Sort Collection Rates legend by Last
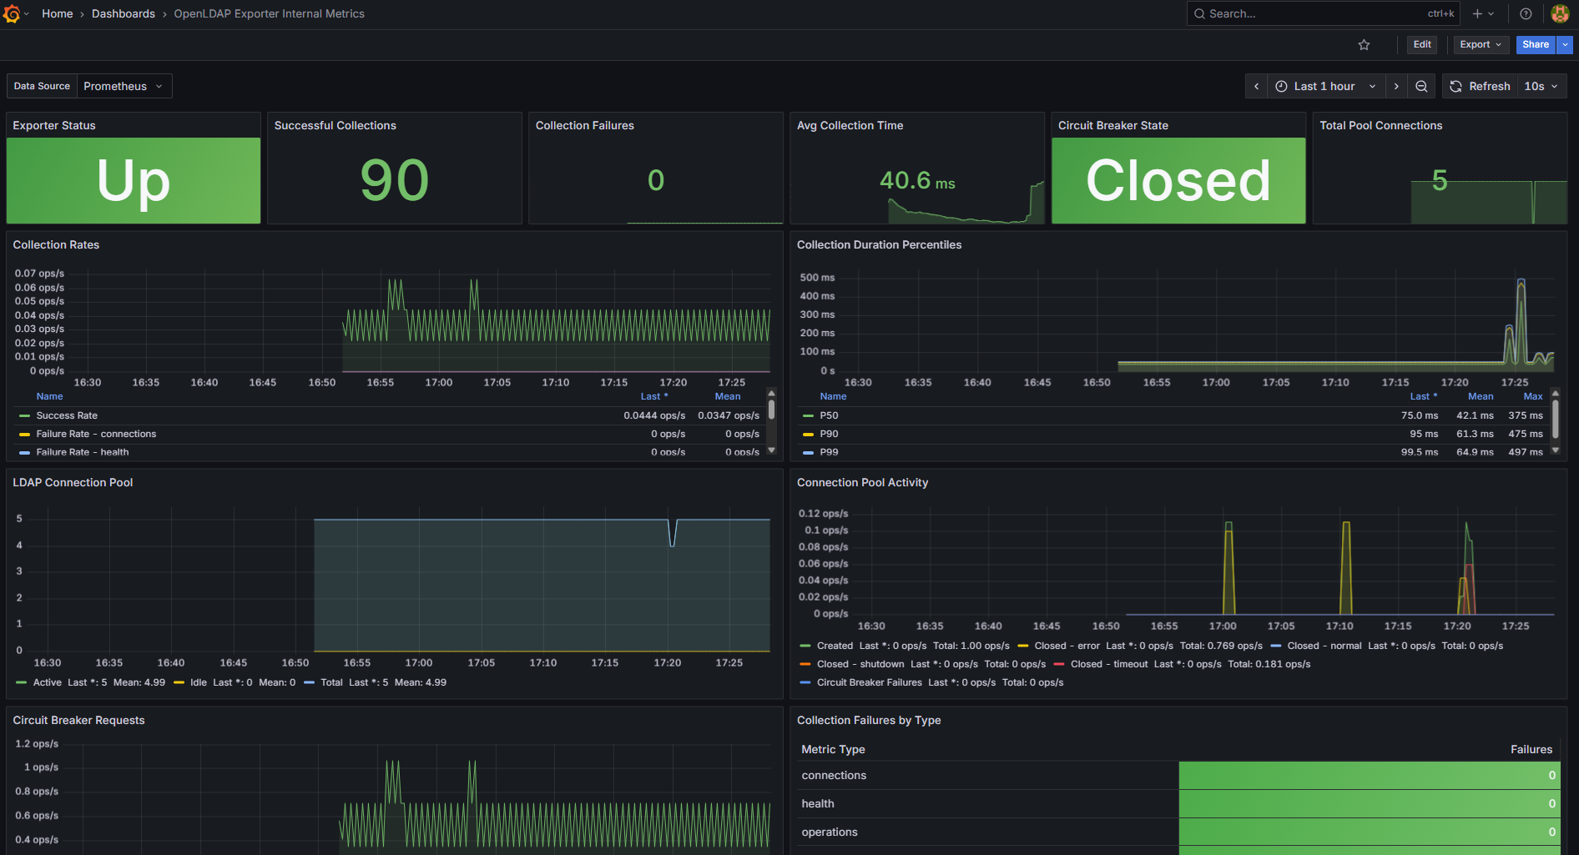Image resolution: width=1579 pixels, height=855 pixels. [654, 397]
